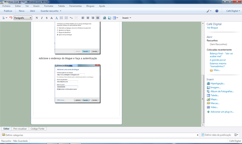Screen dimensions: 242x144
Task: Align text right
Action: click(93, 18)
